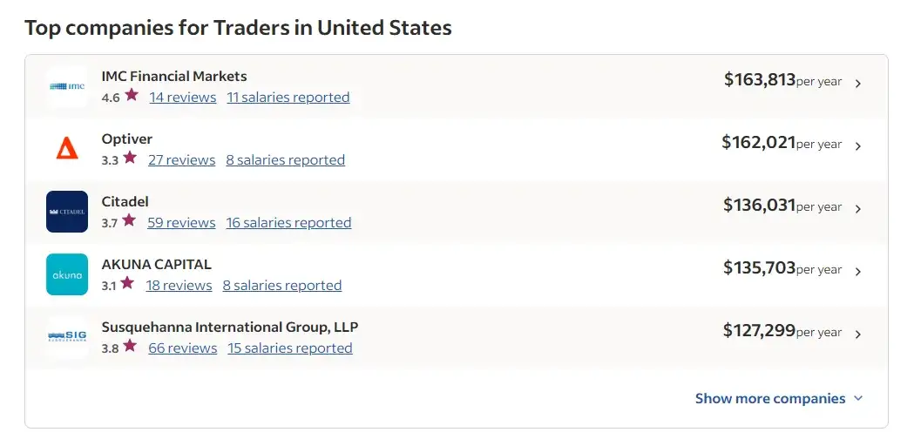The height and width of the screenshot is (439, 914).
Task: Click the star icon next to Optiver's 3.3 rating
Action: coord(130,159)
